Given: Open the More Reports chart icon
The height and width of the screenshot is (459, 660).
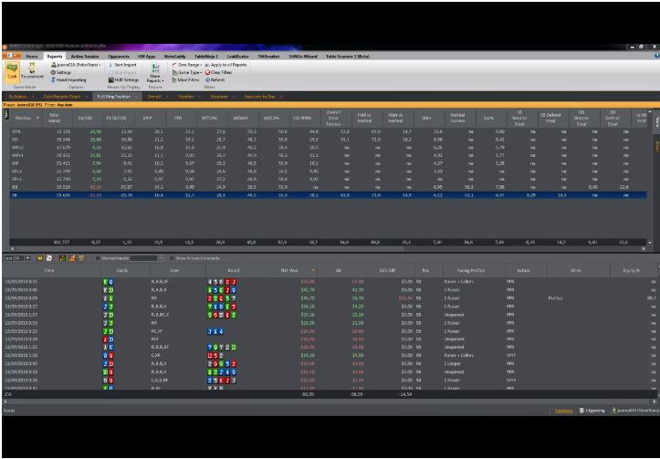Looking at the screenshot, I should click(x=155, y=68).
